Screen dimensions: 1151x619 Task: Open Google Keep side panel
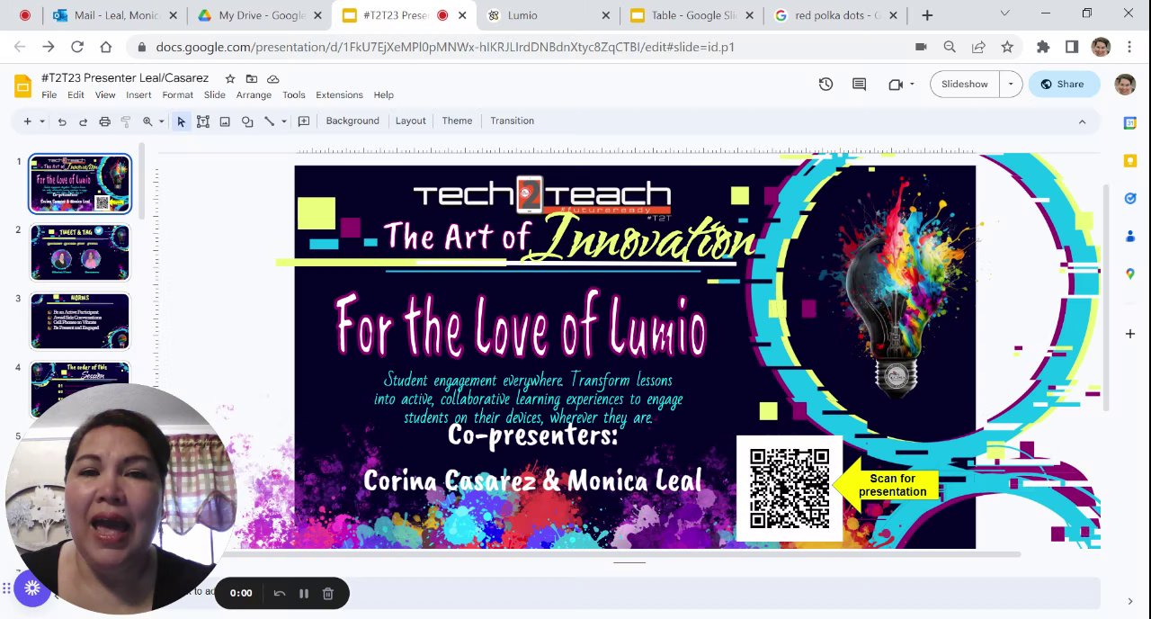pyautogui.click(x=1130, y=161)
